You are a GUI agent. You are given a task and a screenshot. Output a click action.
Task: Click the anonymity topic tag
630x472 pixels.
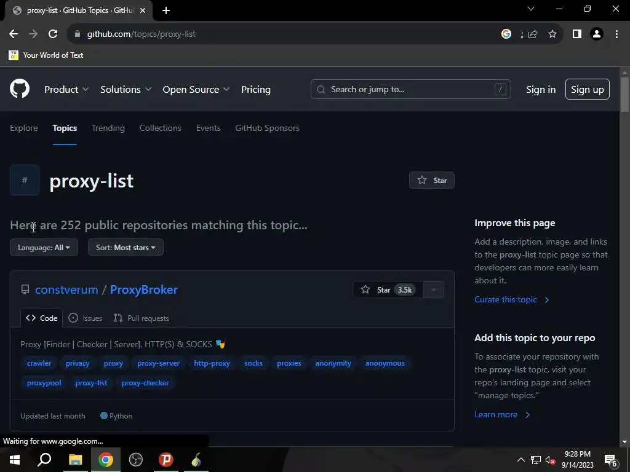[x=333, y=363]
